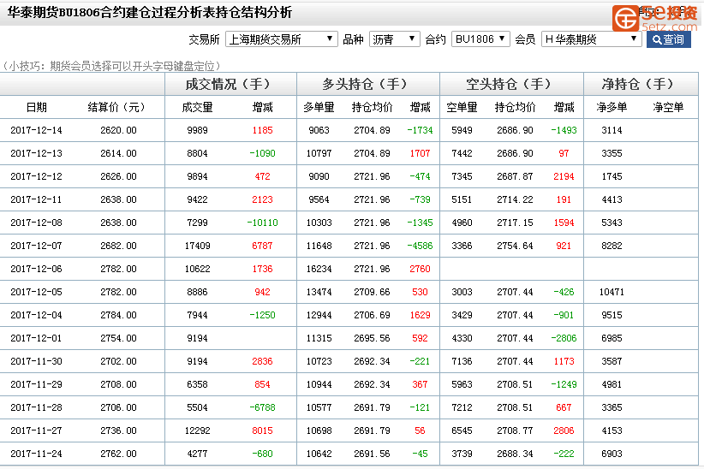Click long average price 2709.66

pos(372,292)
